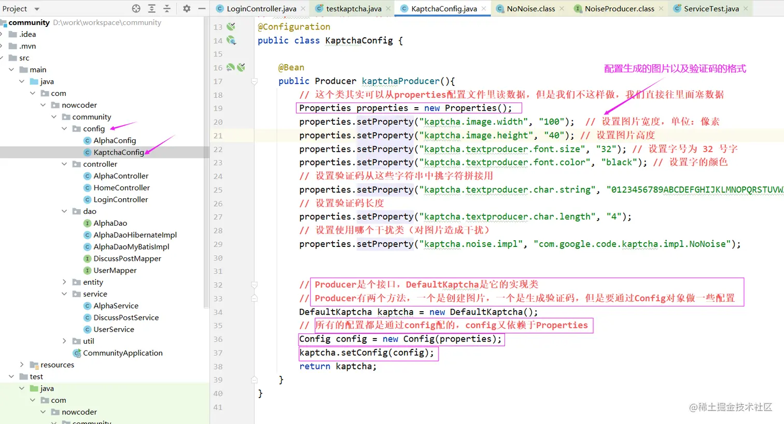Screen dimensions: 784x424
Task: Open the DiscussPostMapper interface
Action: pyautogui.click(x=128, y=258)
